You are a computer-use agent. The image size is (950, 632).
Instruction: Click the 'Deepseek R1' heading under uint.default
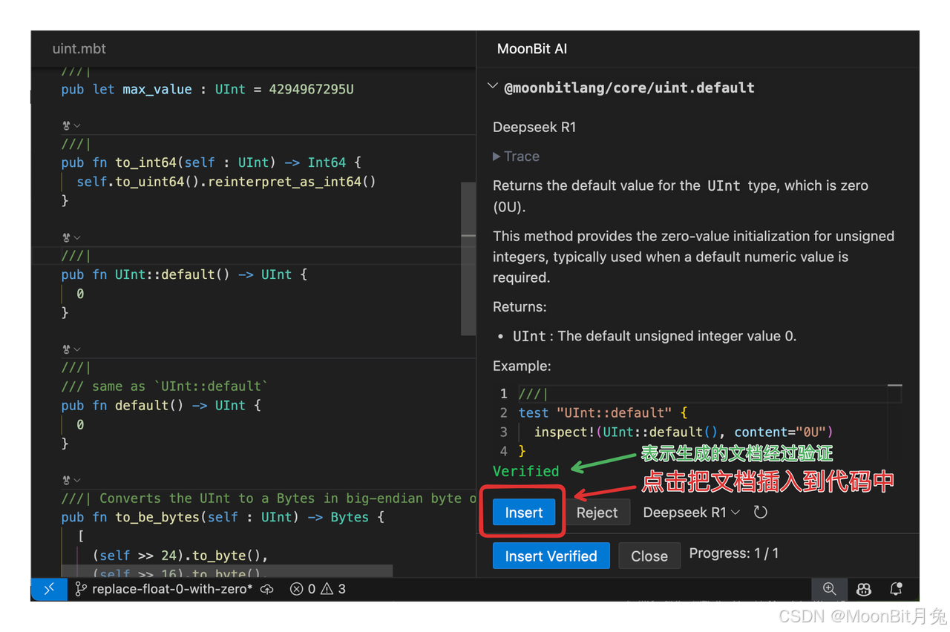(x=534, y=127)
